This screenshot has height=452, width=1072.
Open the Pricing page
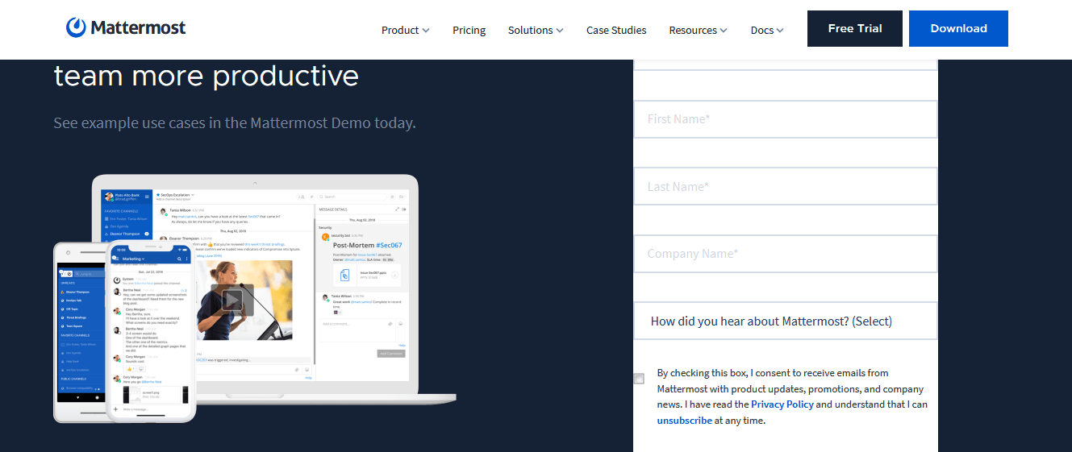pos(469,31)
